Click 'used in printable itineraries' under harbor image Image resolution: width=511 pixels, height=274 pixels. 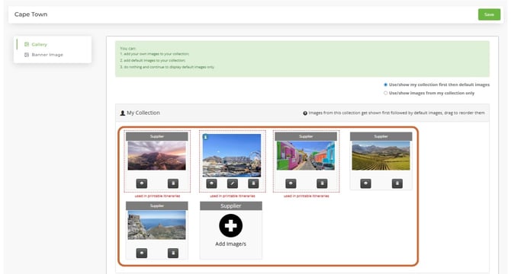coord(233,196)
